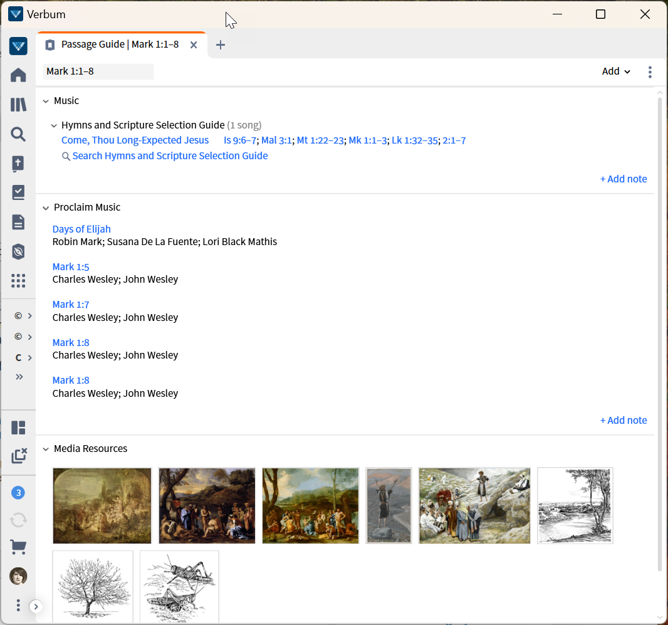Open the Documents icon in sidebar

pos(18,222)
